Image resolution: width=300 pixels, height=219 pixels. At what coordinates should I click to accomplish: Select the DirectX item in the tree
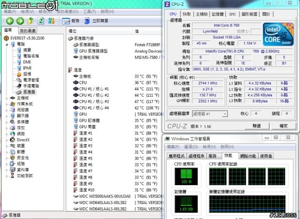point(23,140)
